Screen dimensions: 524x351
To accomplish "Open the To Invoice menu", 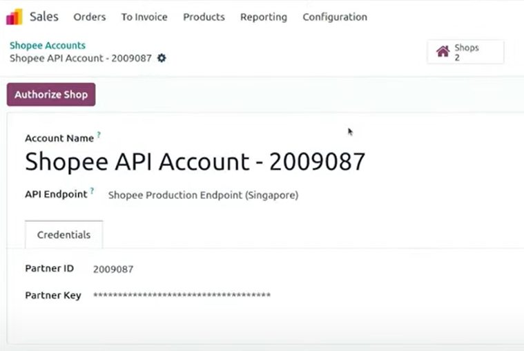I will point(144,17).
